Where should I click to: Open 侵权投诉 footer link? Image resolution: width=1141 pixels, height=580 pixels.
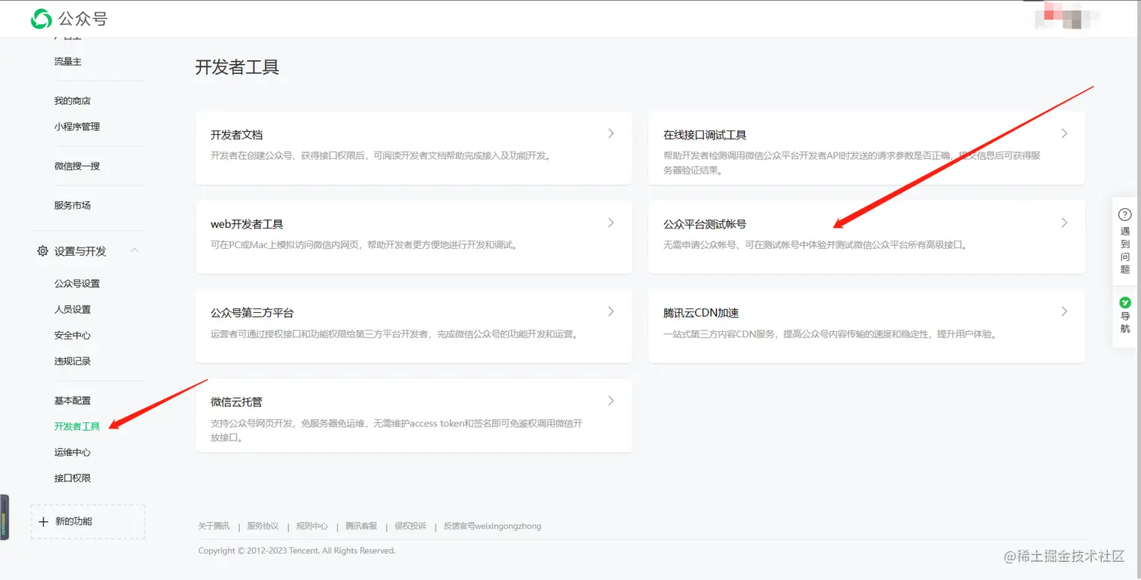(410, 526)
